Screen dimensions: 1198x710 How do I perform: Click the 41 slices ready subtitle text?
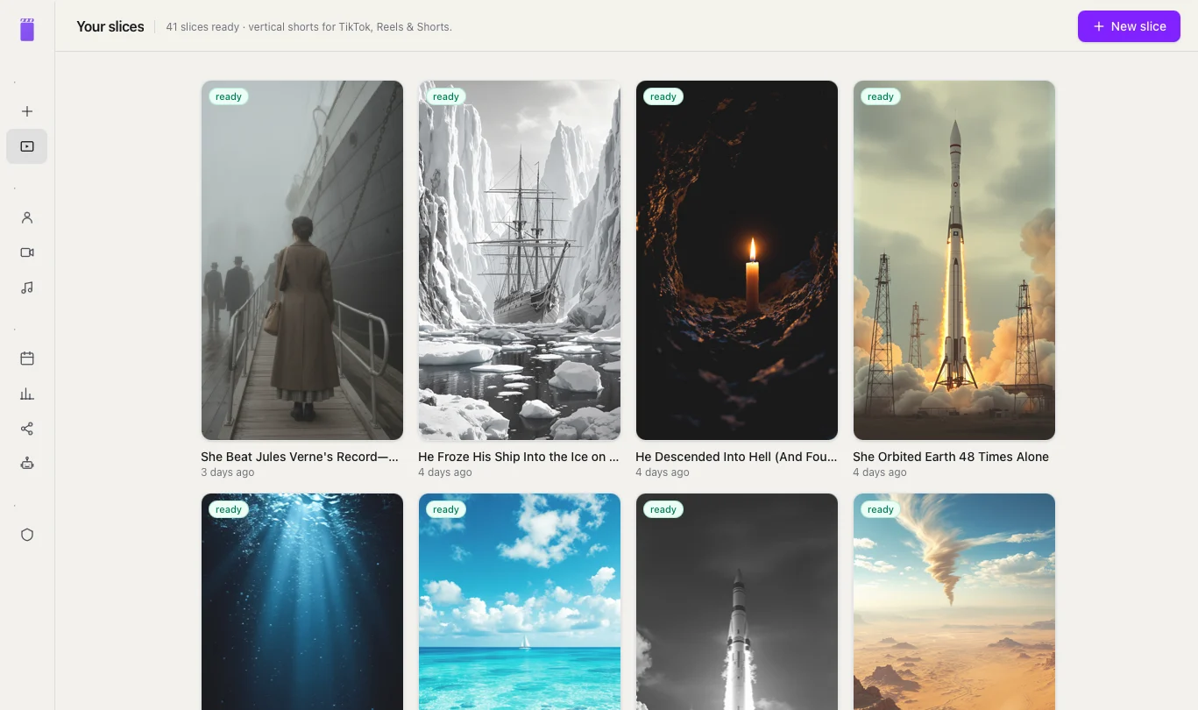tap(309, 27)
